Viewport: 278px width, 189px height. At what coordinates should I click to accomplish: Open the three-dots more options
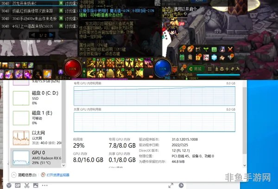point(44,185)
